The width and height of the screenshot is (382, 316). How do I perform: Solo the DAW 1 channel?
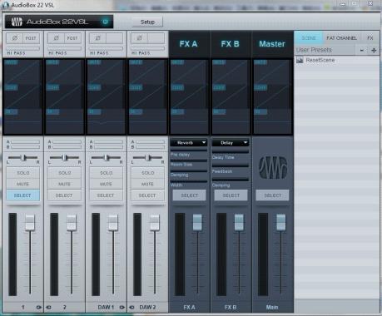click(x=107, y=173)
